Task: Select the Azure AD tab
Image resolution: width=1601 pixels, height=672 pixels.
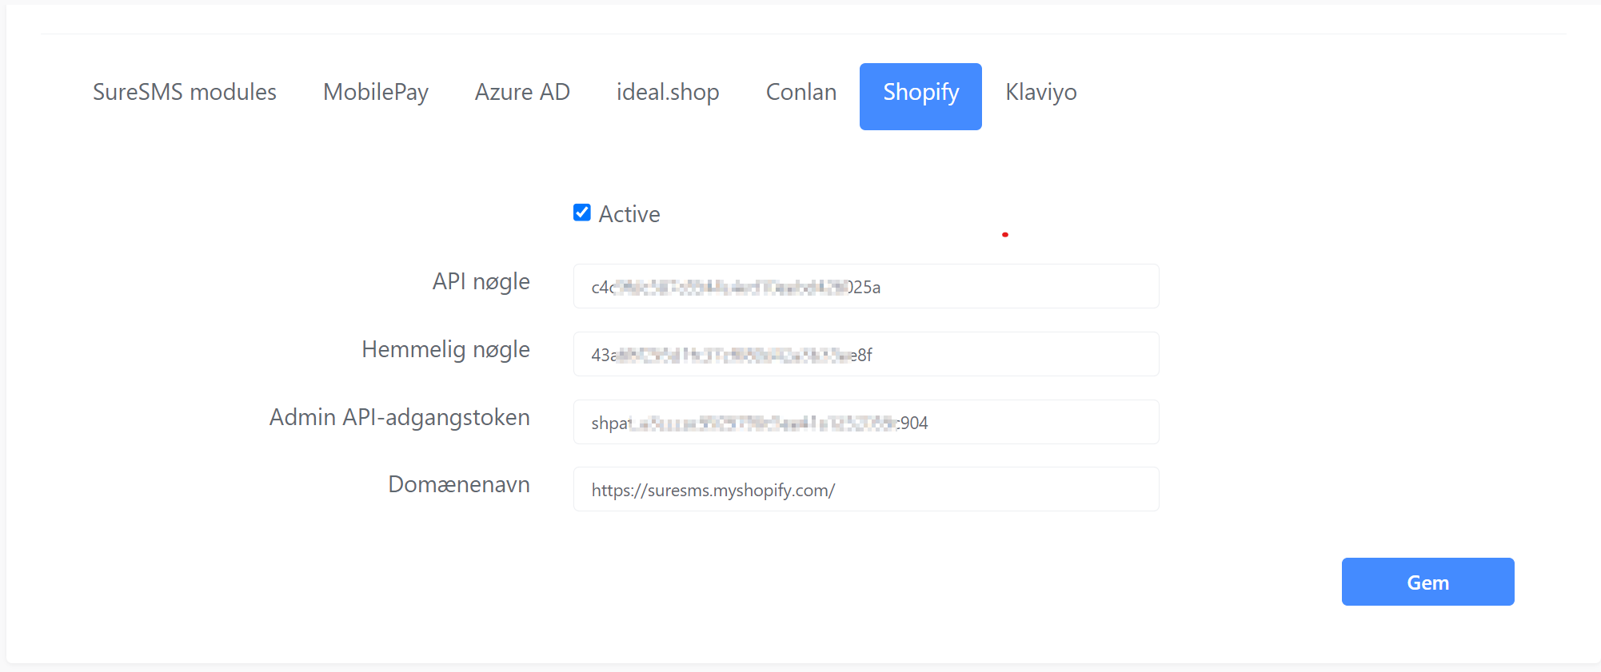Action: (522, 93)
